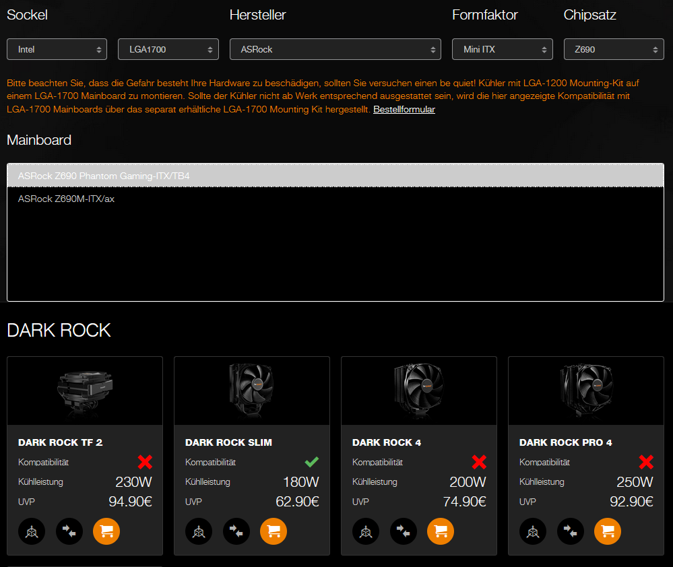
Task: Click the DARK ROCK section heading
Action: tap(59, 330)
